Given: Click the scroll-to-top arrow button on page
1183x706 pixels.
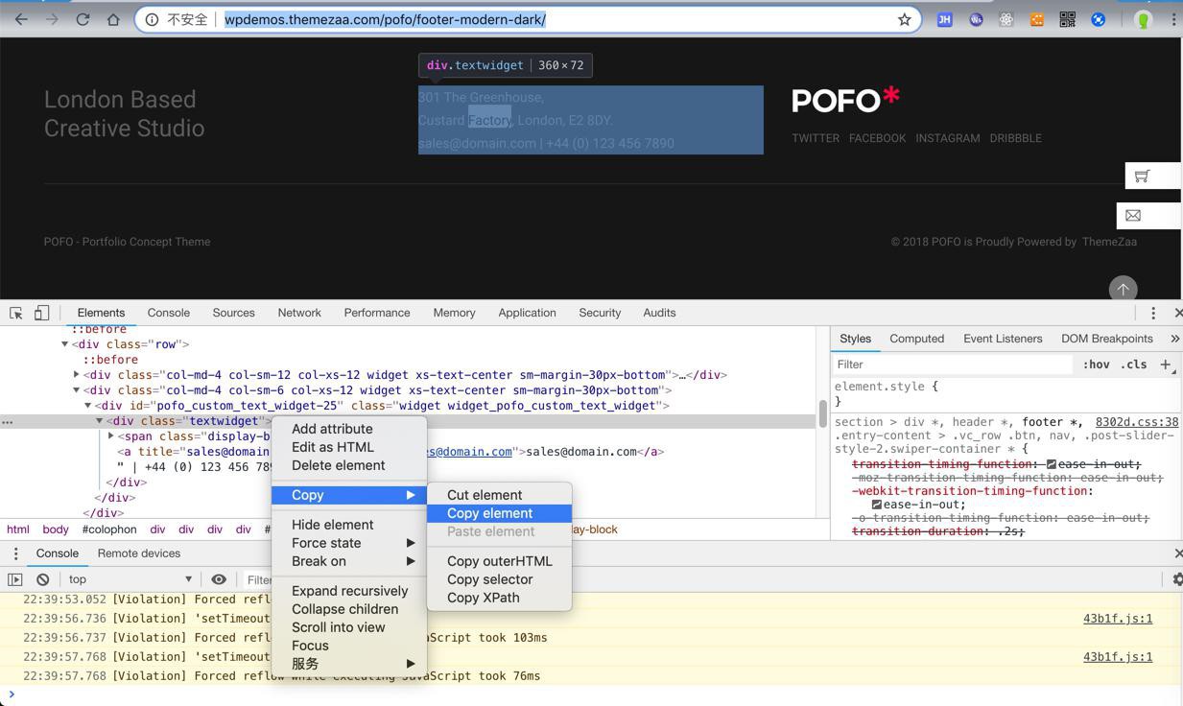Looking at the screenshot, I should click(x=1123, y=289).
